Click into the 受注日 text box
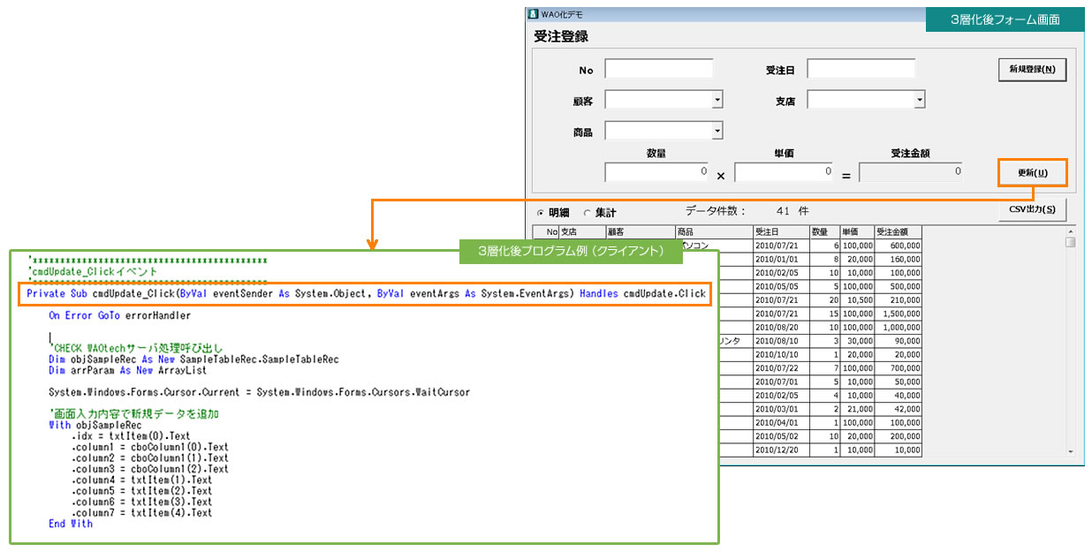The width and height of the screenshot is (1092, 552). pos(861,69)
